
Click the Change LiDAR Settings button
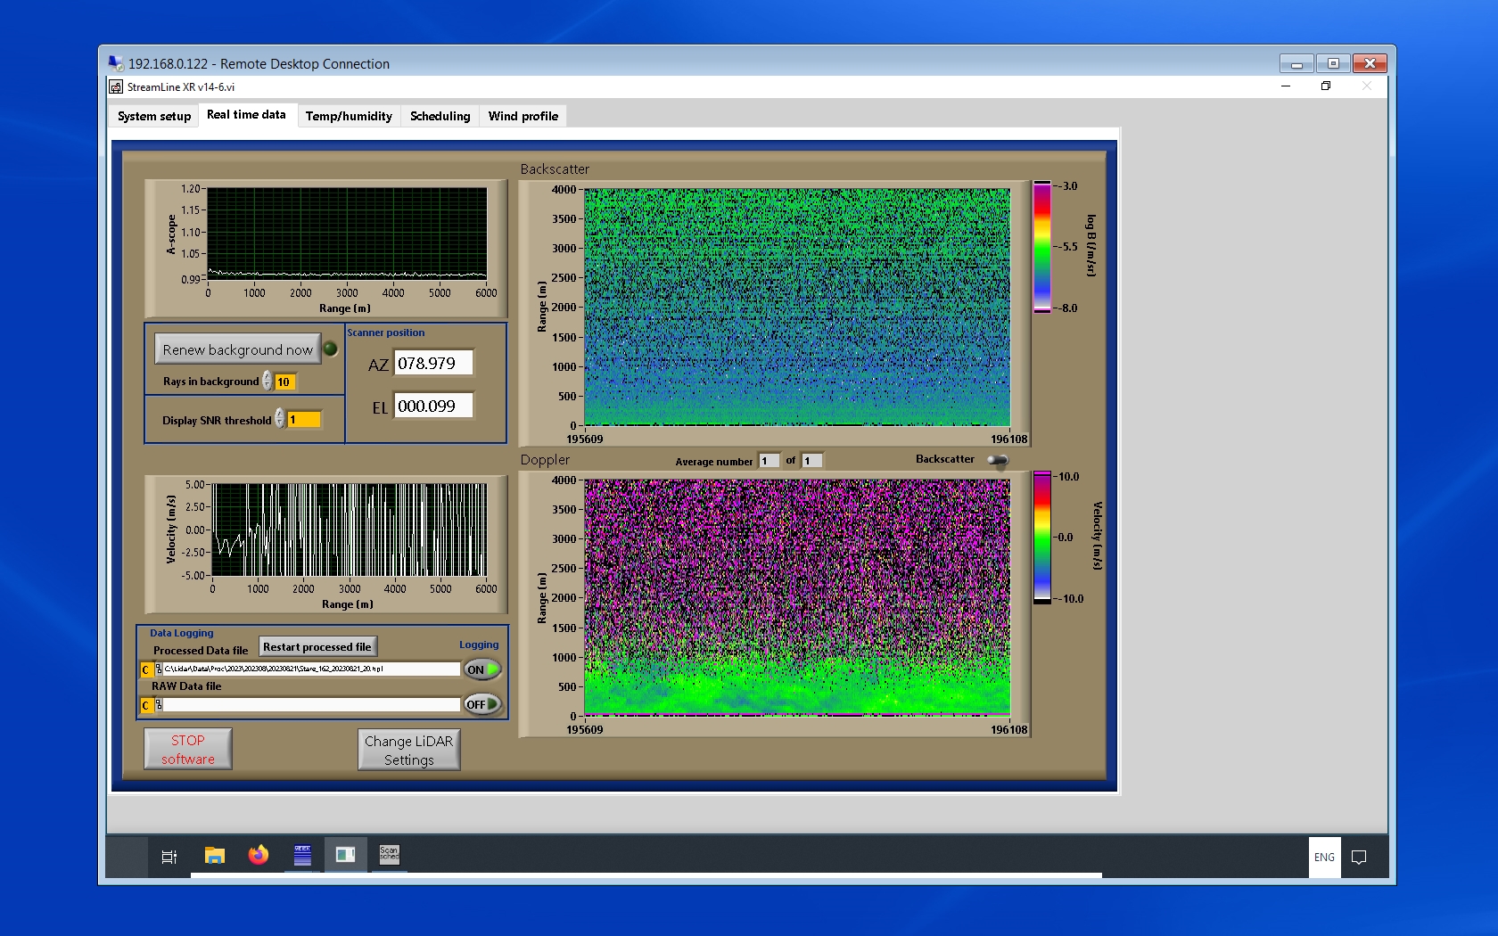pos(408,750)
